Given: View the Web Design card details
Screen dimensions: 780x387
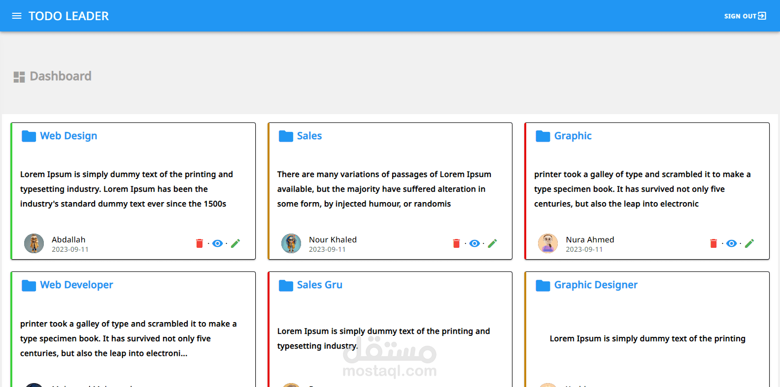Looking at the screenshot, I should coord(217,243).
